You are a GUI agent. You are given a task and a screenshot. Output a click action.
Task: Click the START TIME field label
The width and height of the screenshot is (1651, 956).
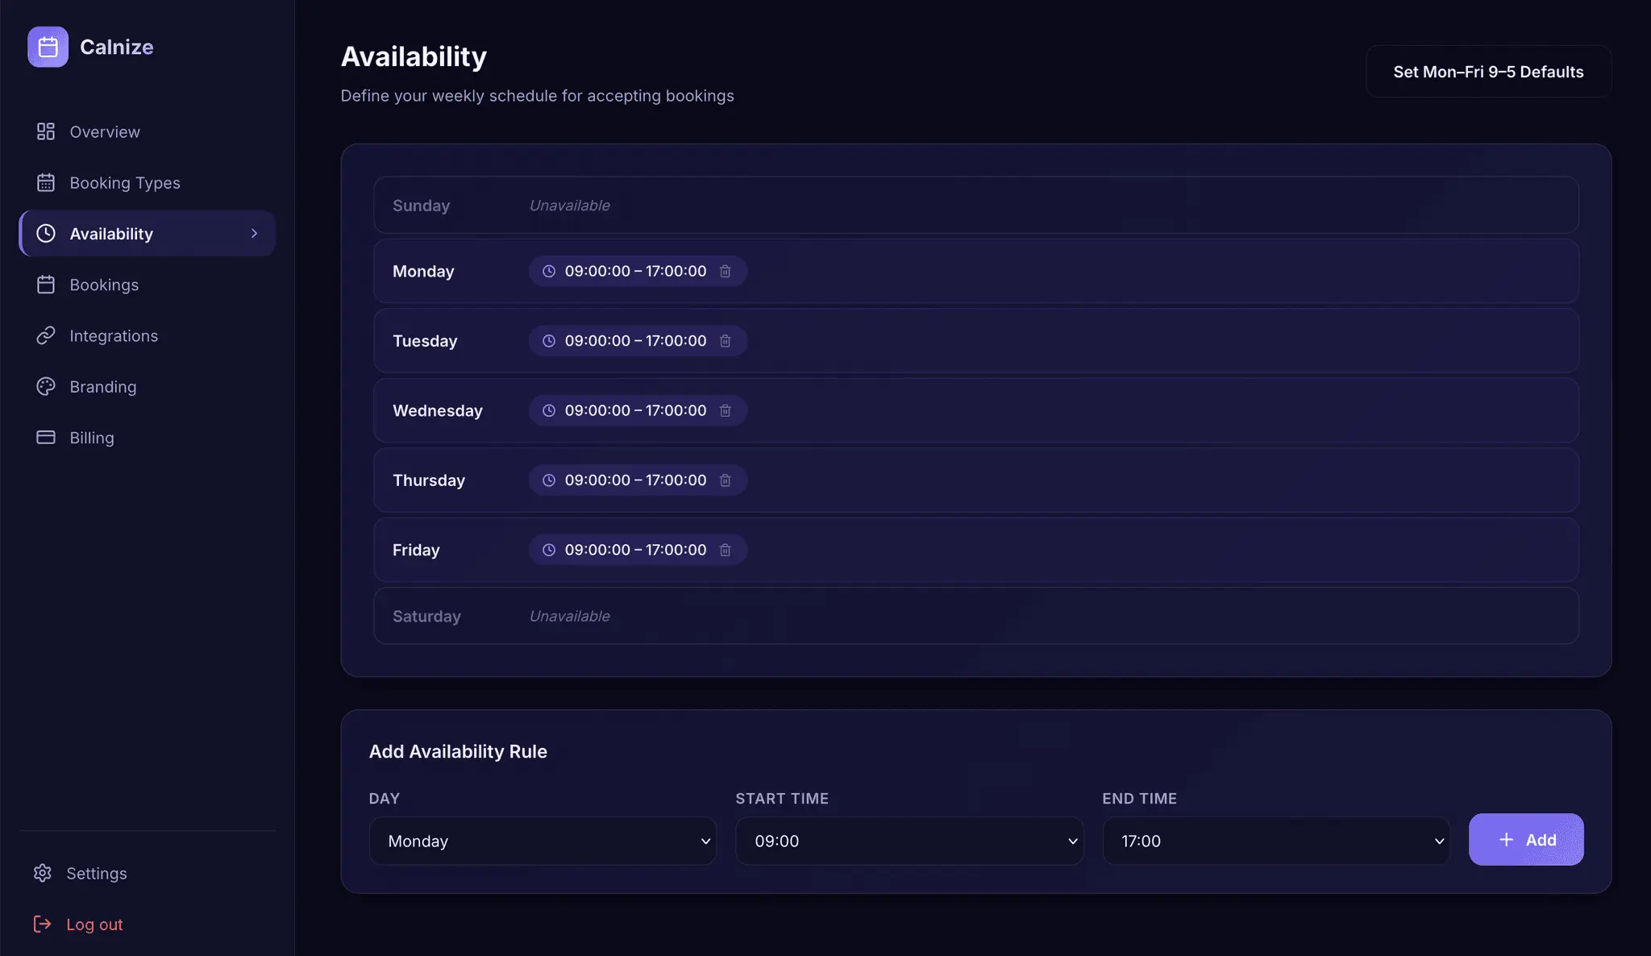click(x=782, y=798)
